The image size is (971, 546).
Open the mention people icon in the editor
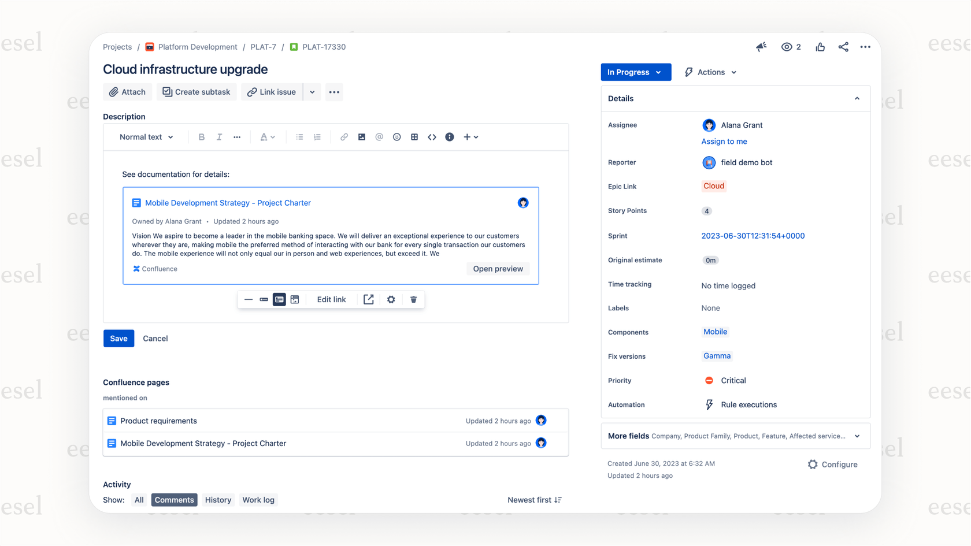pos(379,137)
